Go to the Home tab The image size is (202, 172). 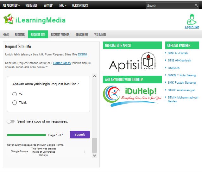pos(6,35)
